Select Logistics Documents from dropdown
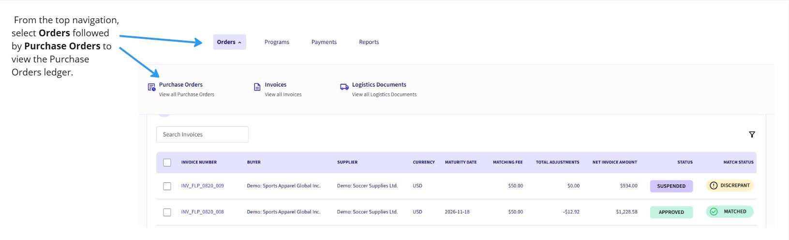 pyautogui.click(x=379, y=85)
